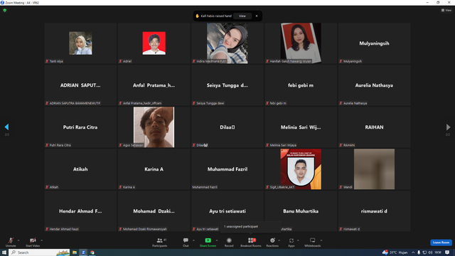This screenshot has height=256, width=455.
Task: Open video options arrow next to Start Video
Action: coord(42,240)
